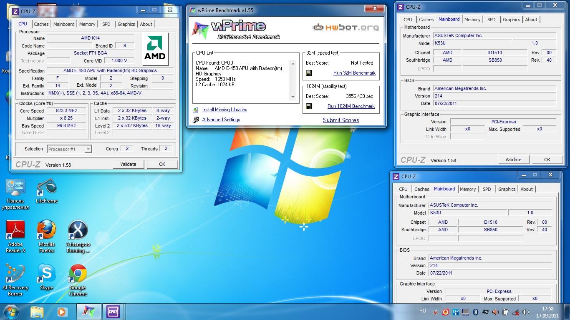
Task: Click the Submit Scores link in wPrime
Action: (x=341, y=120)
